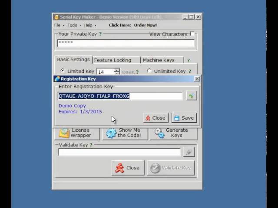Image resolution: width=278 pixels, height=208 pixels.
Task: Click the Generate Keys button
Action: pos(174,133)
